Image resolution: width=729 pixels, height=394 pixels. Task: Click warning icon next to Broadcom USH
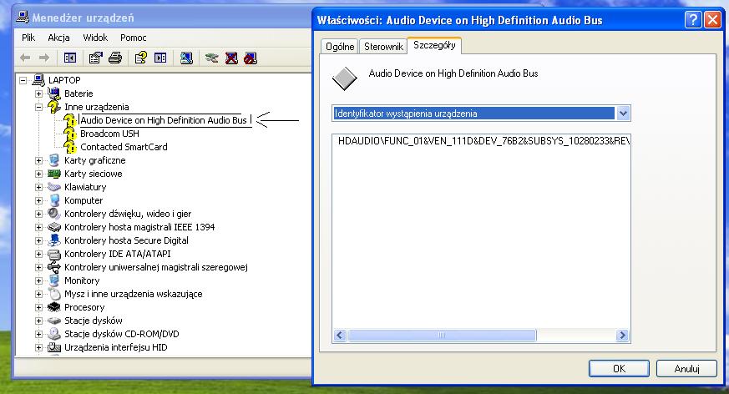tap(70, 134)
